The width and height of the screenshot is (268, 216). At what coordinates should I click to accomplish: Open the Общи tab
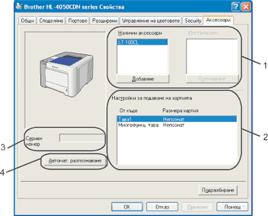27,21
